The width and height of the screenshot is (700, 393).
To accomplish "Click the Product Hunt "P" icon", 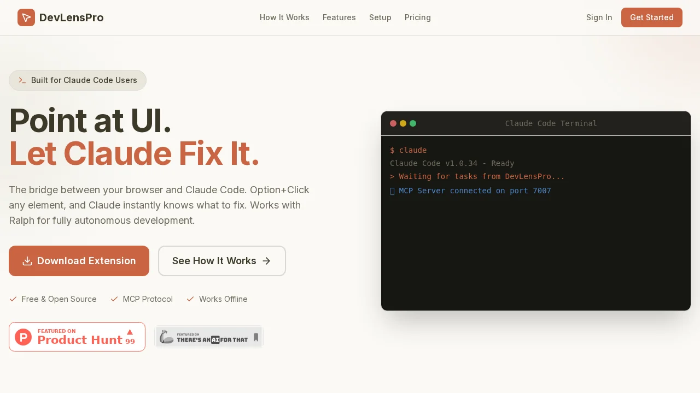I will [x=23, y=337].
